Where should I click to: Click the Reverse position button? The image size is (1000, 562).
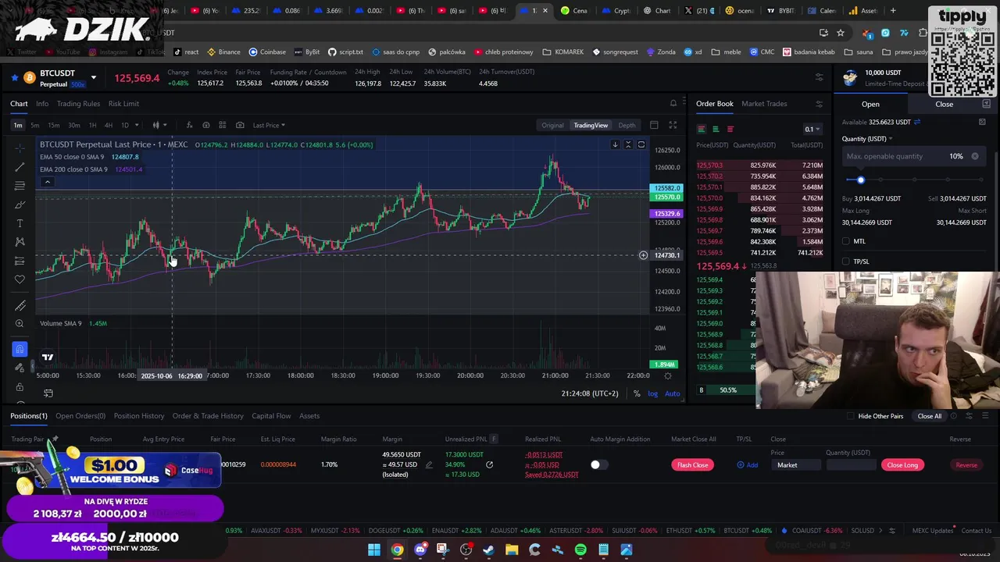(x=966, y=464)
